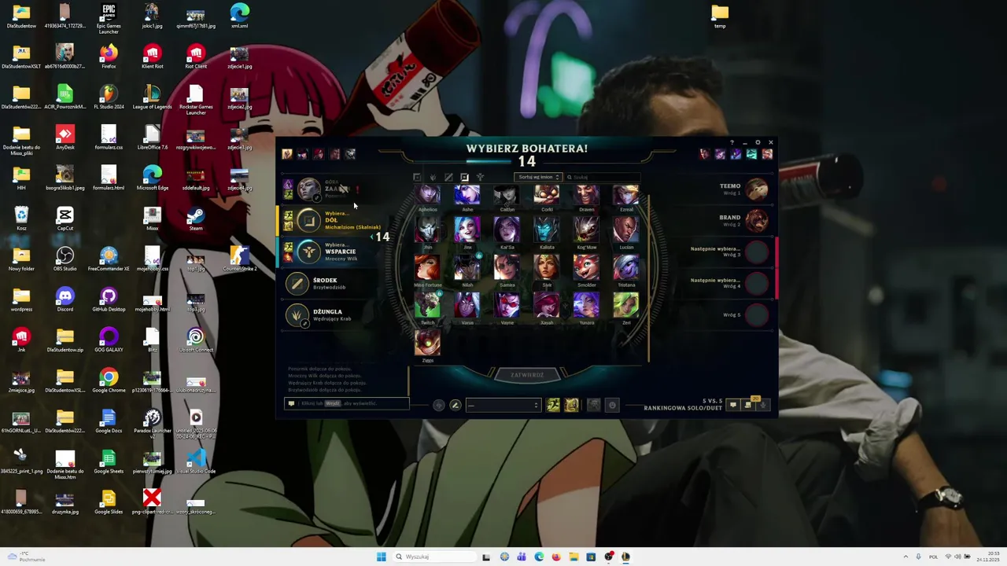The image size is (1007, 566).
Task: Change the second summoner spell
Action: 571,405
